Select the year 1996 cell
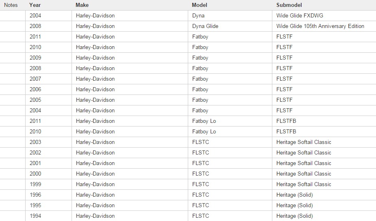 pyautogui.click(x=35, y=195)
